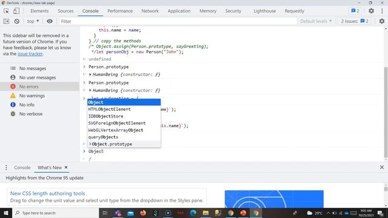Click the yellow warning icon beside No warnings
The width and height of the screenshot is (388, 218).
pyautogui.click(x=13, y=96)
